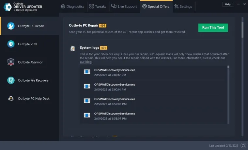248x150 pixels.
Task: Click the 496 badge beside Outbyte PC Repair
Action: (x=103, y=26)
